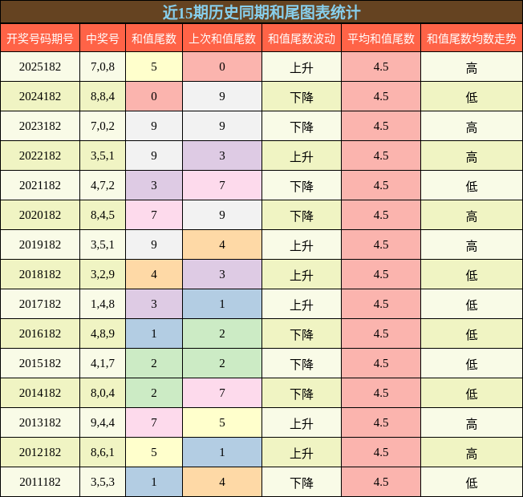
Task: Click issue number 2015182
Action: point(40,363)
